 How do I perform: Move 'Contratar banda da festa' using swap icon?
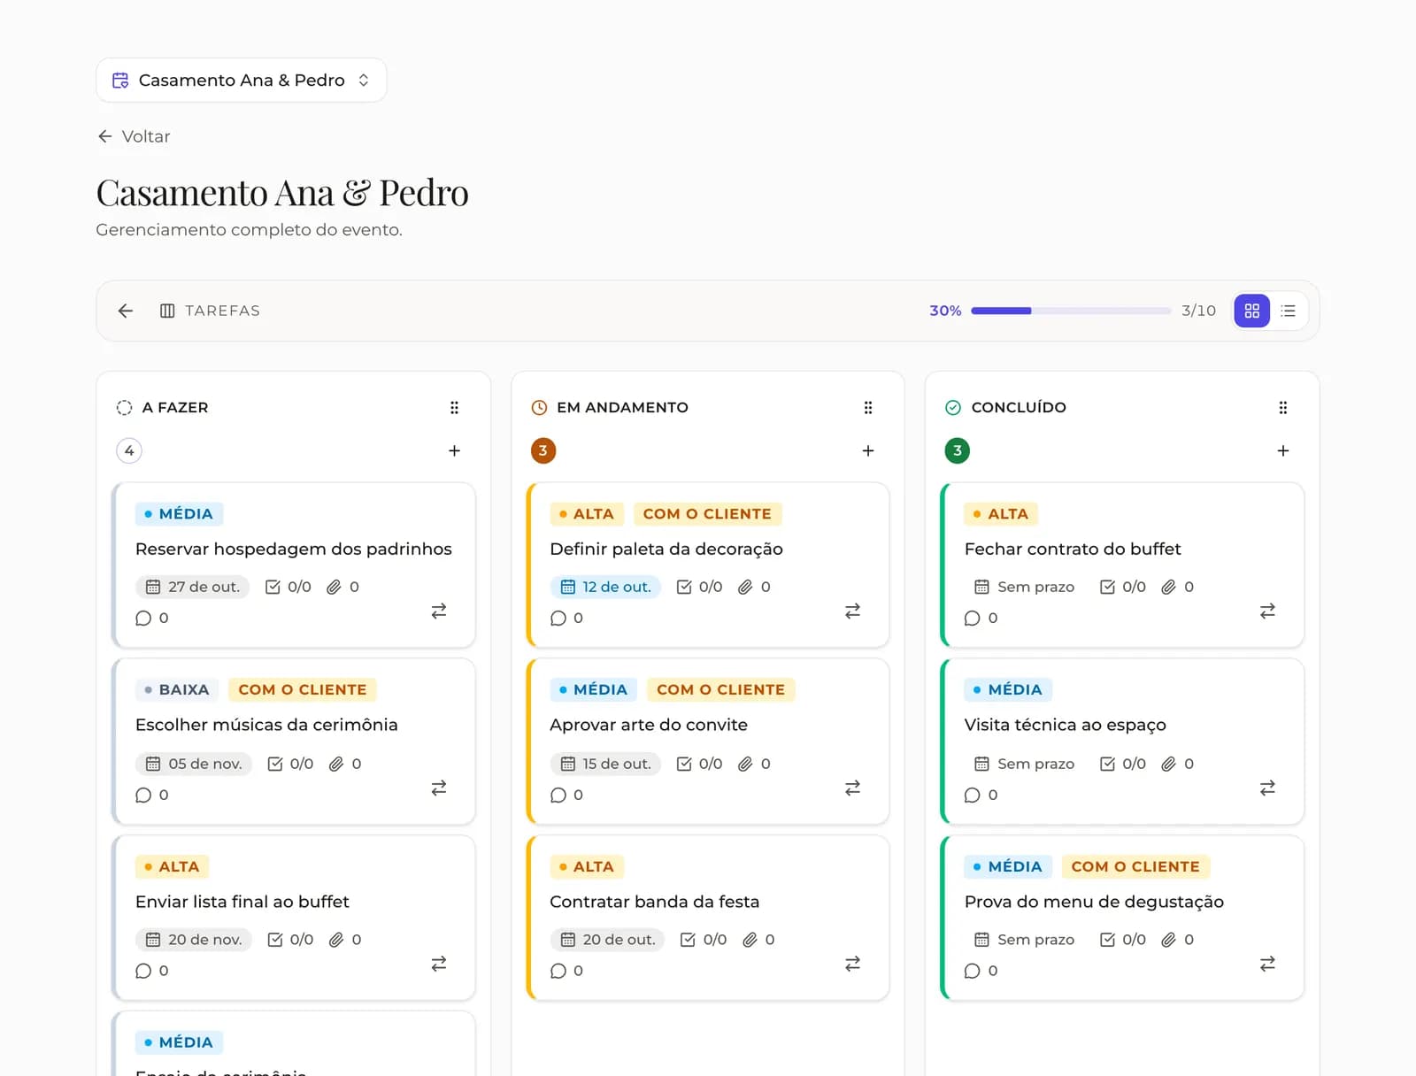[853, 964]
